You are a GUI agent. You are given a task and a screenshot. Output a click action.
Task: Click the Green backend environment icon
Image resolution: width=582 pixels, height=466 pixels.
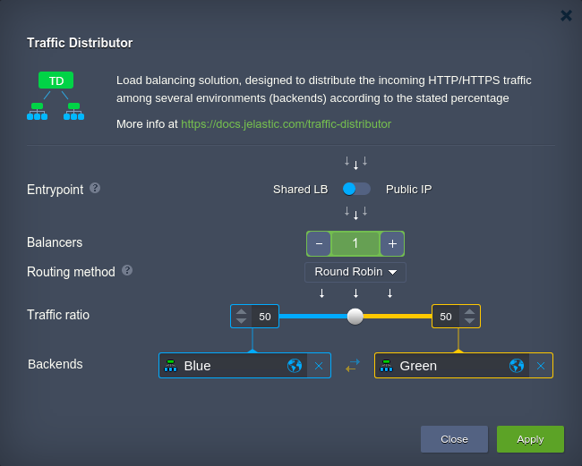point(386,366)
